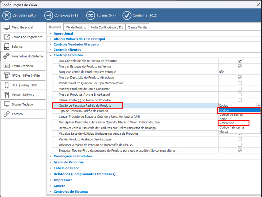
Task: Toggle Bloquear Tipo no Filtro checkbox
Action: tap(240, 151)
